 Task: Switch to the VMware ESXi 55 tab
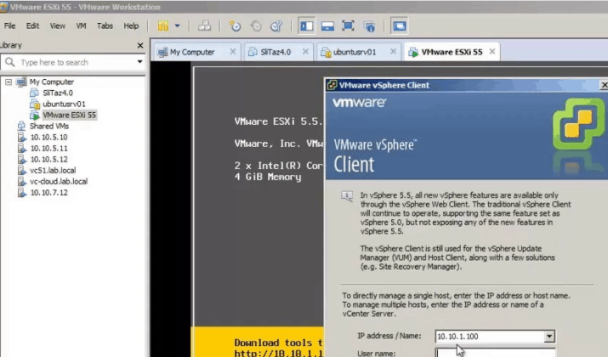pyautogui.click(x=452, y=52)
